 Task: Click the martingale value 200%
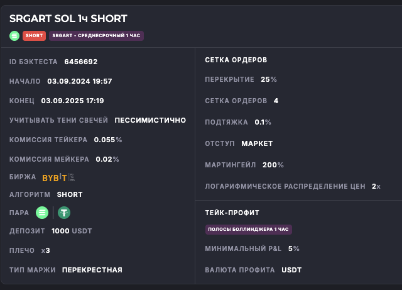pos(273,165)
